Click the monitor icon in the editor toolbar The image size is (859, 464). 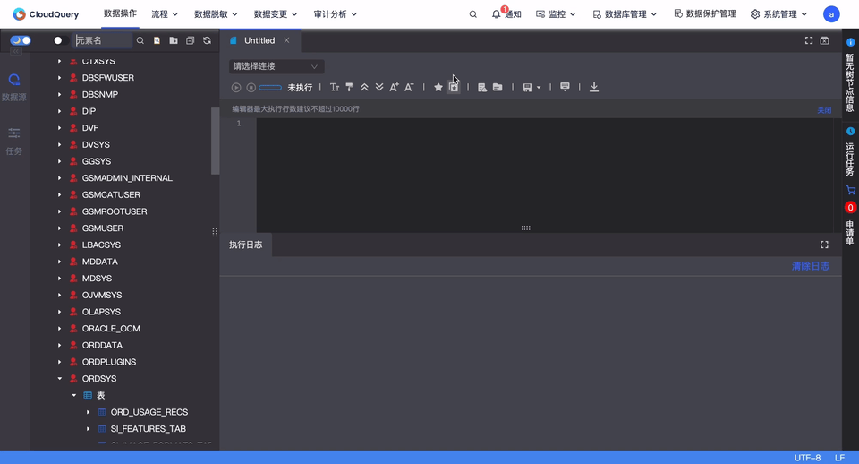click(x=565, y=87)
